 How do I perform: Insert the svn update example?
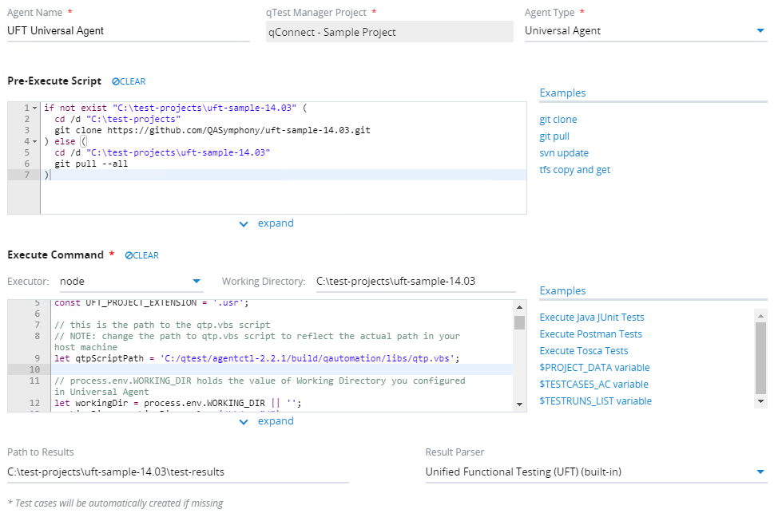pyautogui.click(x=564, y=153)
